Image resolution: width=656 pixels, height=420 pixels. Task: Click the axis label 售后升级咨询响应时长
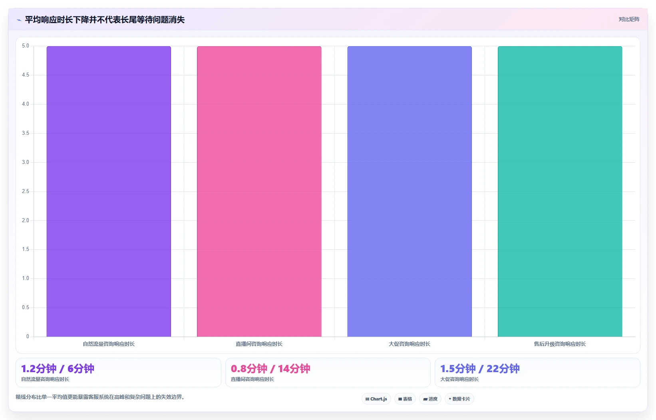(x=560, y=344)
